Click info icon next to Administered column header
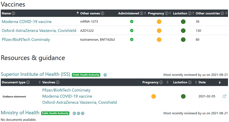 [141, 13]
